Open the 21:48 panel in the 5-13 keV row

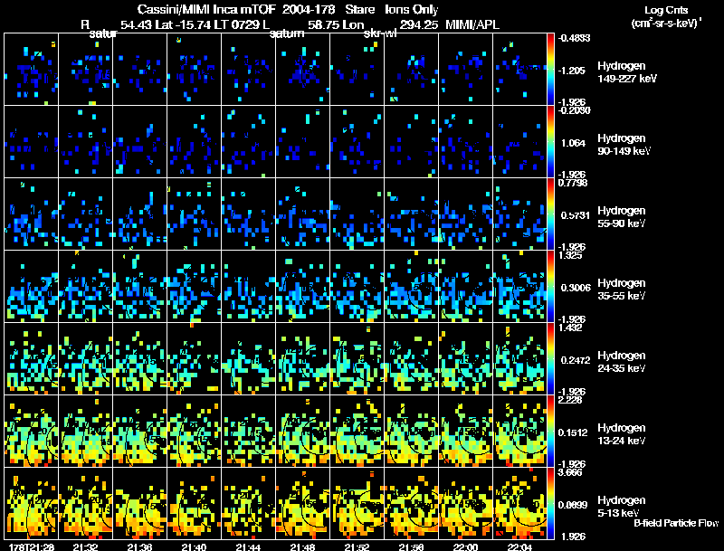(302, 504)
